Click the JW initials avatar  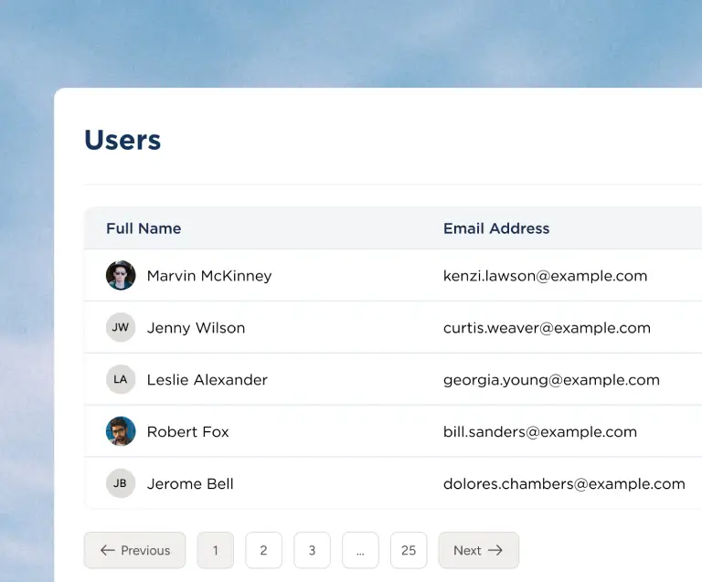[121, 327]
